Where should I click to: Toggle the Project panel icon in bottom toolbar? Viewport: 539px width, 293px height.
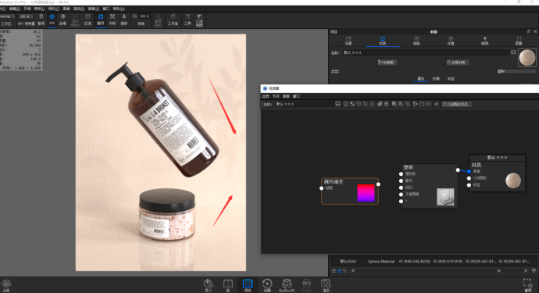248,285
